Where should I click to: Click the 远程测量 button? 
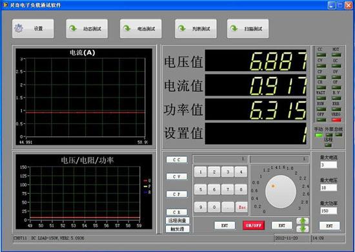177,220
